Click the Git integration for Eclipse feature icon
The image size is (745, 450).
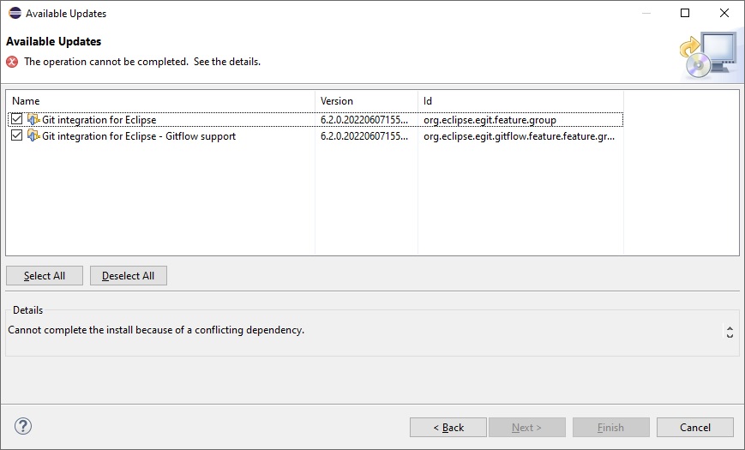point(33,119)
